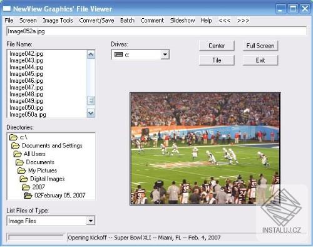Image resolution: width=313 pixels, height=247 pixels.
Task: Go to previous image with <<<
Action: (225, 21)
